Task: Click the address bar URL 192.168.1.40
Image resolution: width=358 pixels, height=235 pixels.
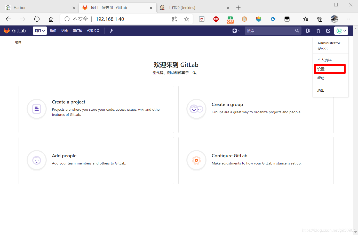Action: click(110, 19)
